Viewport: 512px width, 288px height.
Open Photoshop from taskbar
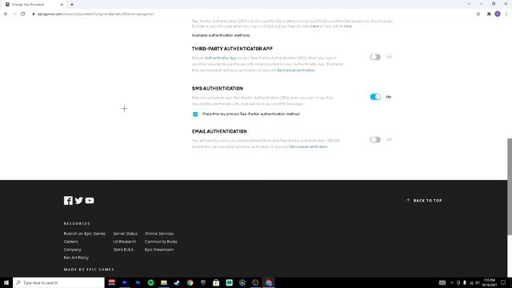(x=138, y=282)
